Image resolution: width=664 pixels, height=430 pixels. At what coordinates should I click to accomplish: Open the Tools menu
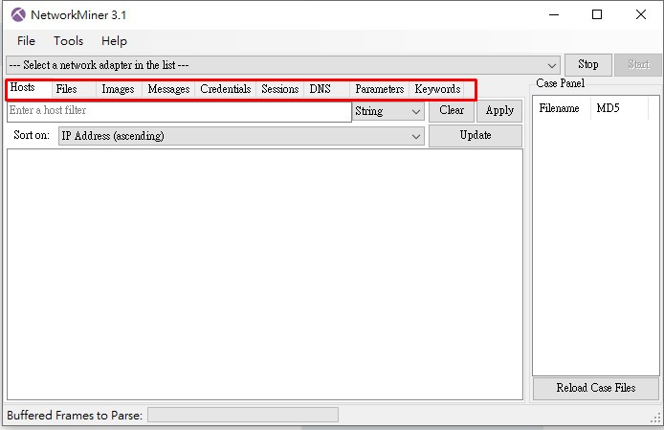(x=68, y=41)
